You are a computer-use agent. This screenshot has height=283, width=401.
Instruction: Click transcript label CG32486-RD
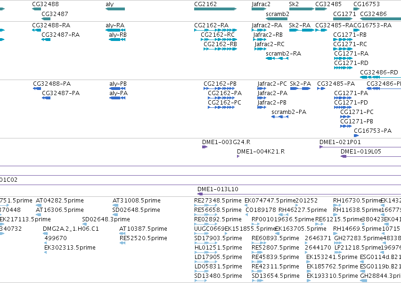click(379, 73)
